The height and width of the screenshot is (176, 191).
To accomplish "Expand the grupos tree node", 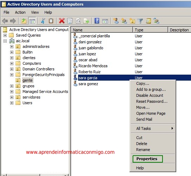I will pos(12,86).
